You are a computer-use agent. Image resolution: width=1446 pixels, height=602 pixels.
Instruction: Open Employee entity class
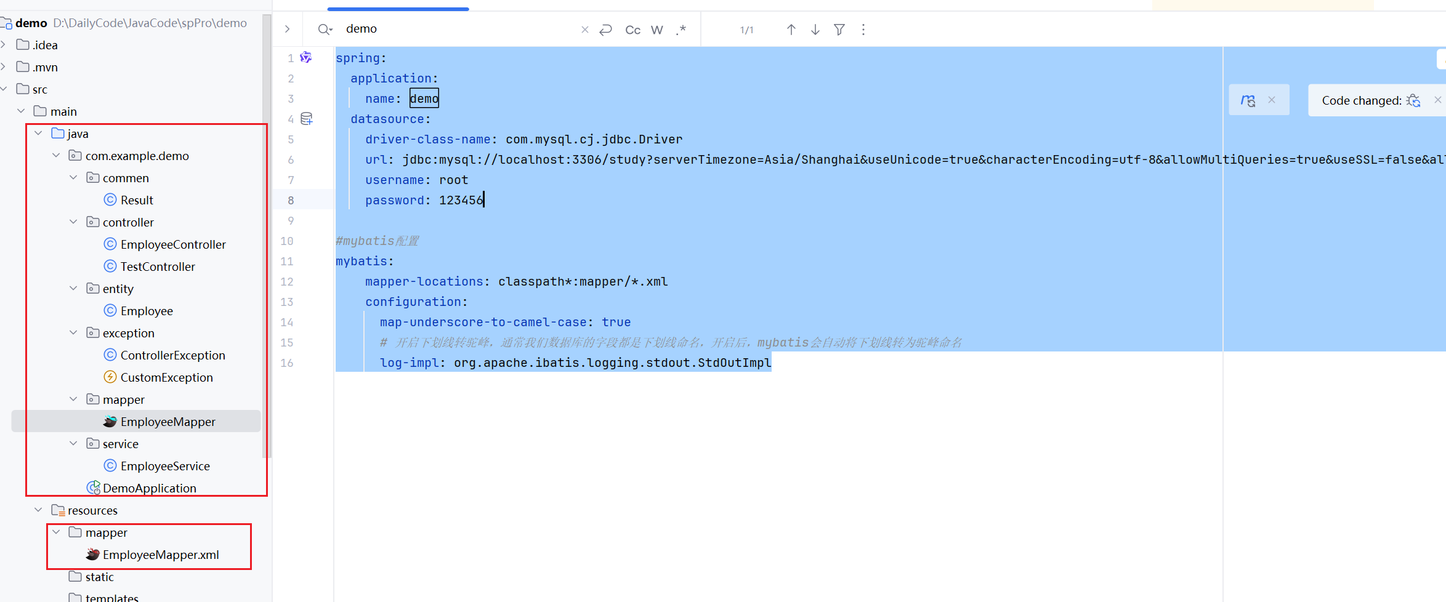[147, 311]
